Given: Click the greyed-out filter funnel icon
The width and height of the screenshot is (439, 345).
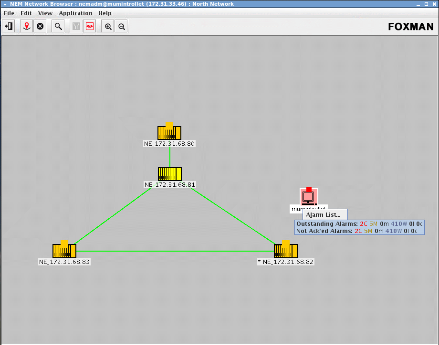Looking at the screenshot, I should (x=76, y=27).
